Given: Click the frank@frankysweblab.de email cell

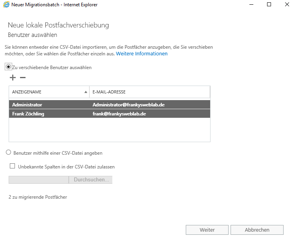Looking at the screenshot, I should coord(119,113).
